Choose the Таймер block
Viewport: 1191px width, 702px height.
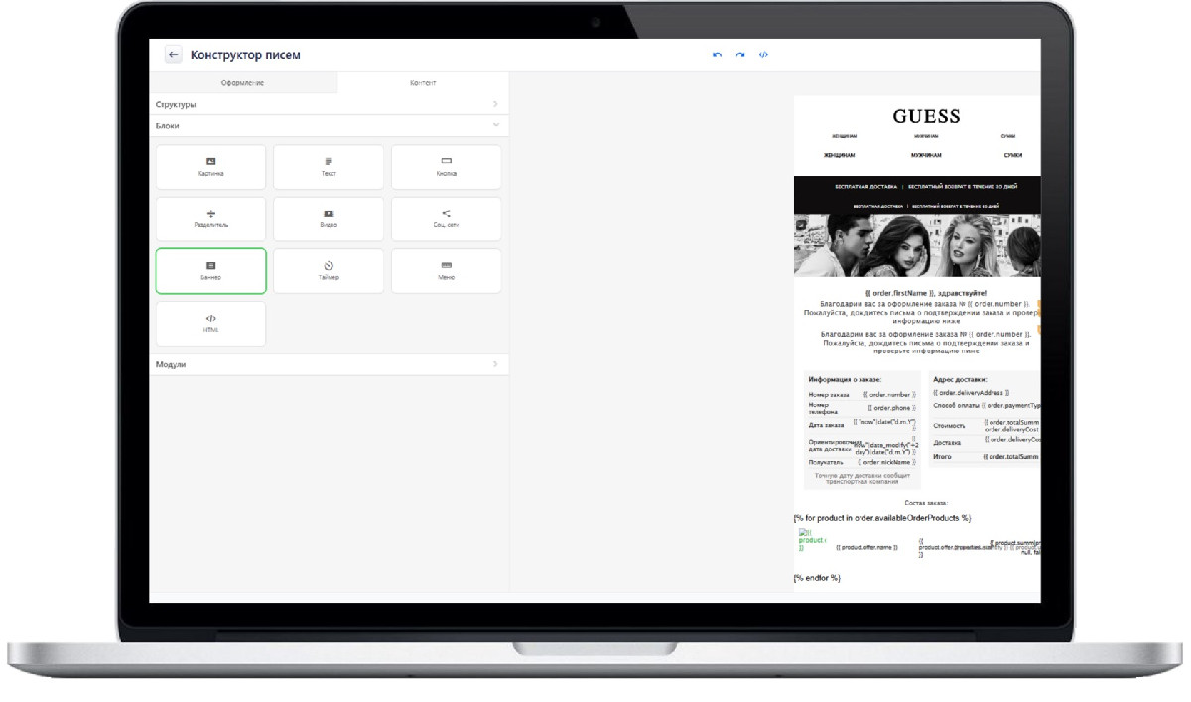click(x=329, y=271)
